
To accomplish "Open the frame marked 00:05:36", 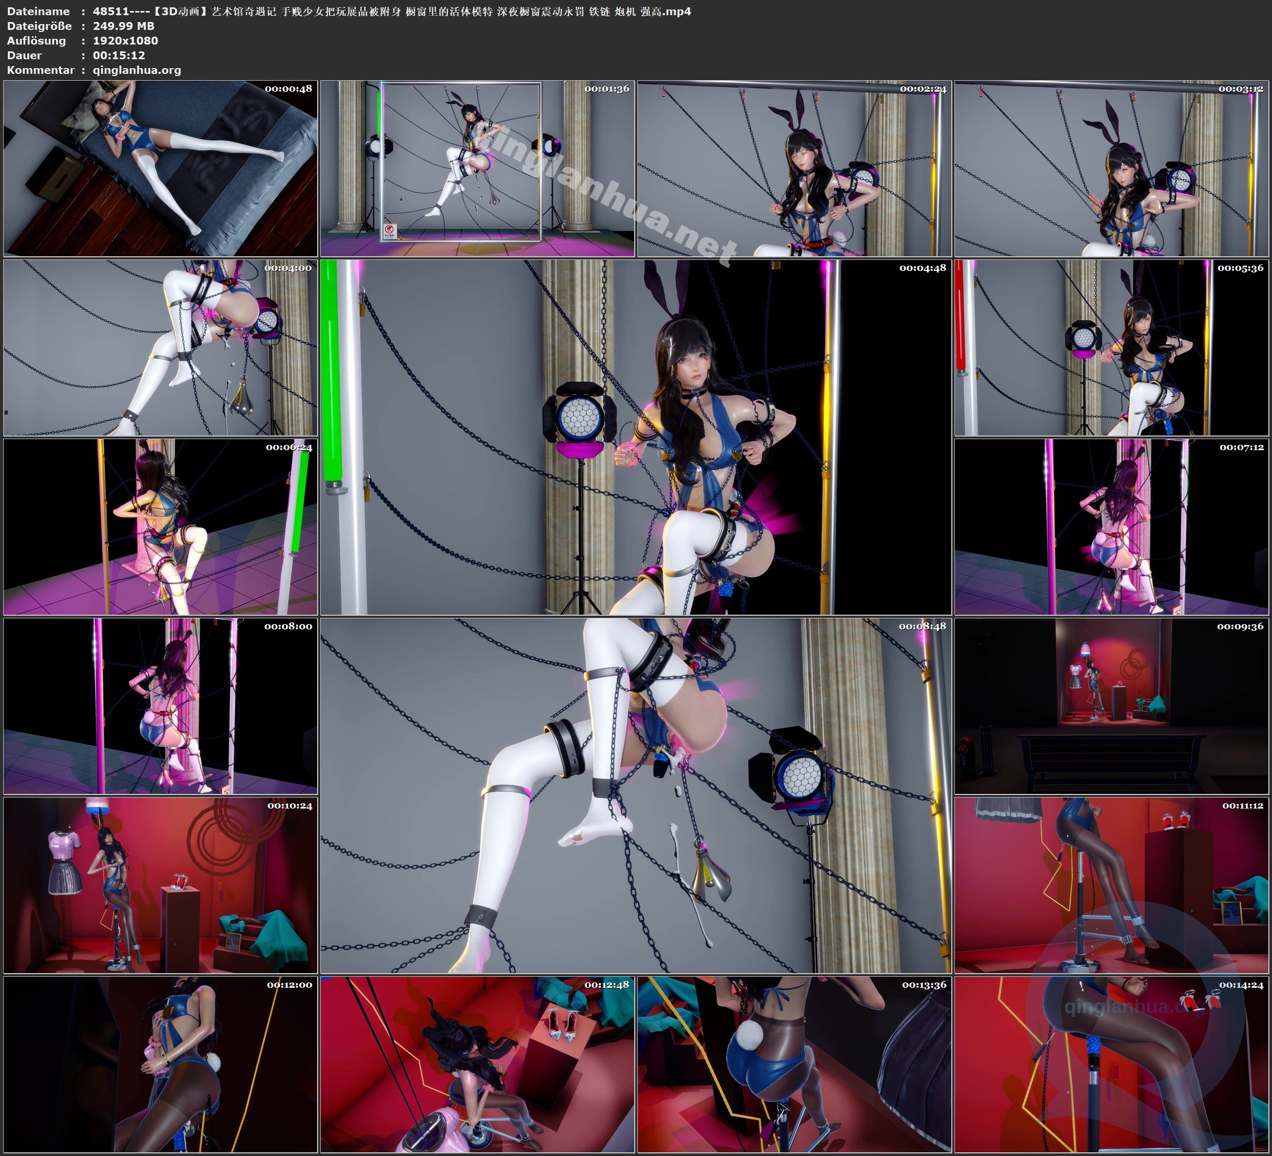I will tap(1111, 347).
